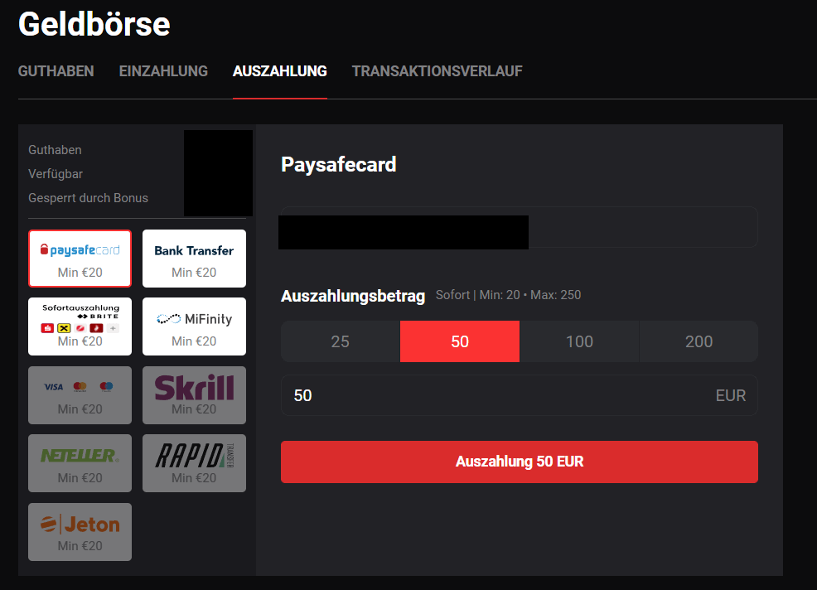The image size is (817, 590).
Task: Click the Paysafecard account field
Action: 520,227
